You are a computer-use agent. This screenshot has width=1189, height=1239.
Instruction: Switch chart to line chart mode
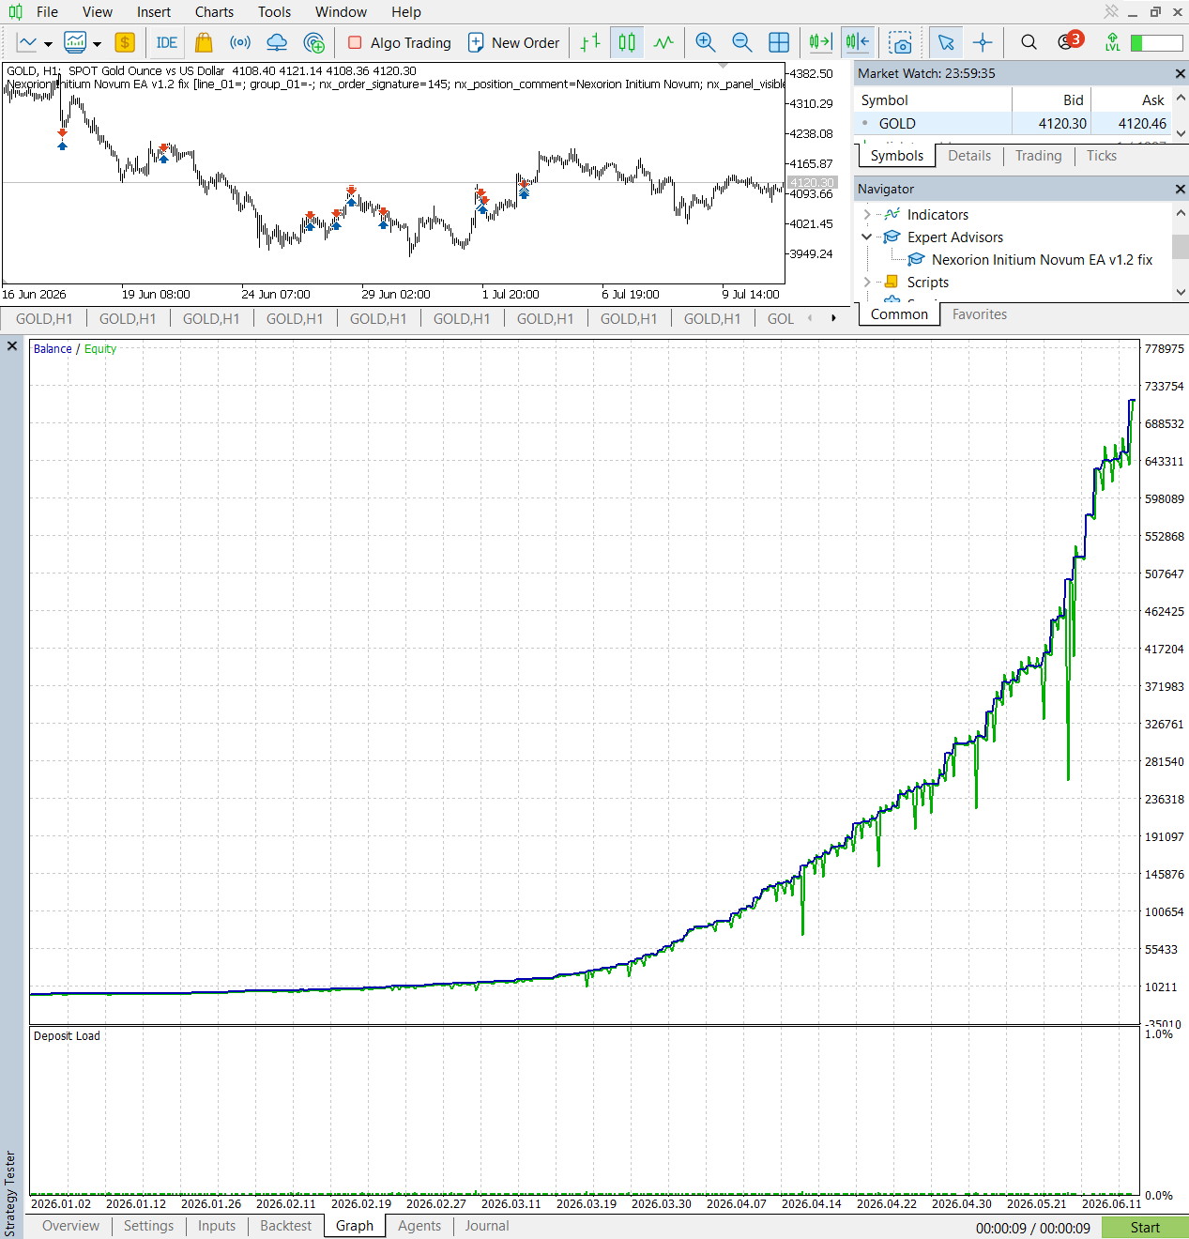pos(663,42)
